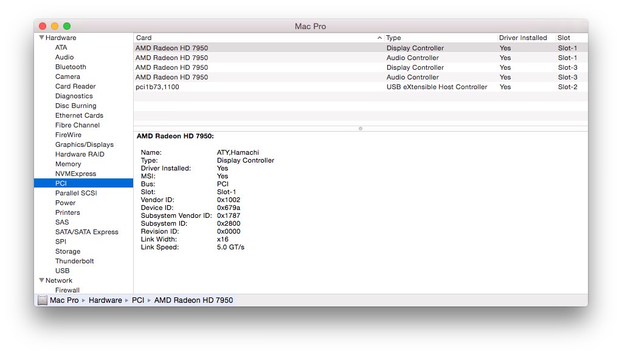Click the Link Speed value 5.0 GT/s
Screen dimensions: 622x355
[230, 247]
